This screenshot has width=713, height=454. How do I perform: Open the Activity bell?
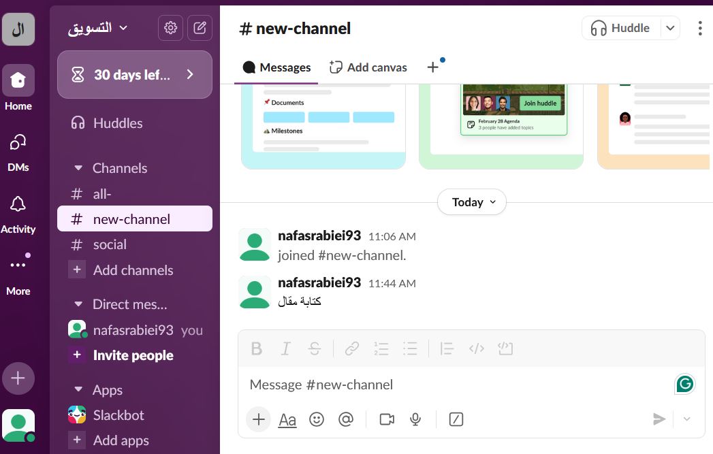pos(18,214)
